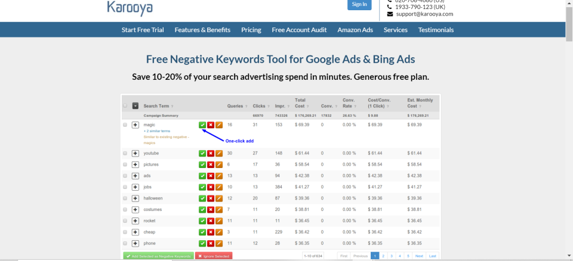This screenshot has width=573, height=261.
Task: Add halloween using green checkmark icon
Action: (x=202, y=198)
